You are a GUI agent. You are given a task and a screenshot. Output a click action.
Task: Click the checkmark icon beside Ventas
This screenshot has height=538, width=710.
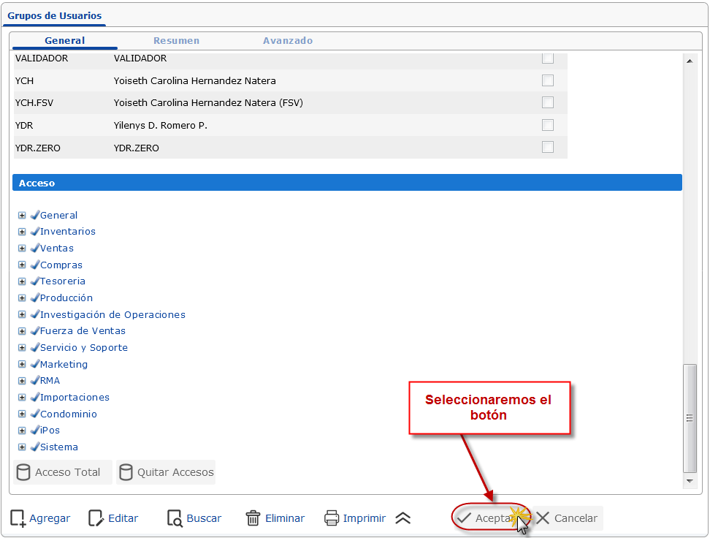click(x=35, y=248)
